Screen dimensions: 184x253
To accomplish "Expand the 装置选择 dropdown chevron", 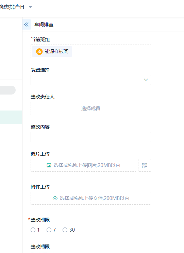I will 146,80.
